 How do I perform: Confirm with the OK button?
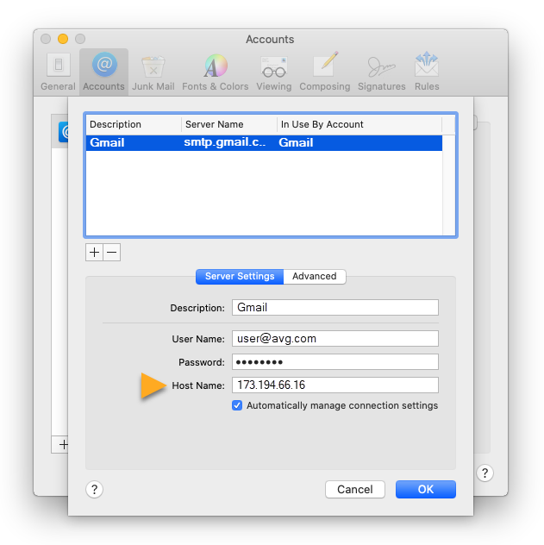click(x=425, y=490)
